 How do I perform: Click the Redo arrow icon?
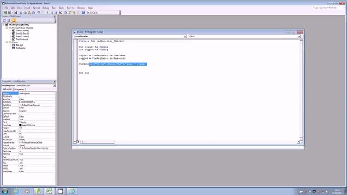point(43,12)
